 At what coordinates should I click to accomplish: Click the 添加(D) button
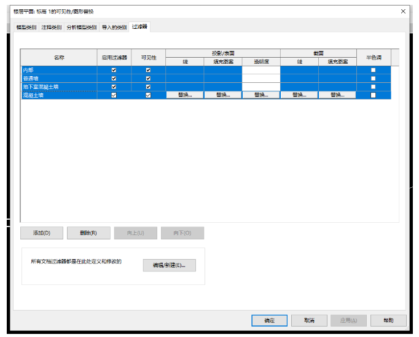[x=42, y=233]
